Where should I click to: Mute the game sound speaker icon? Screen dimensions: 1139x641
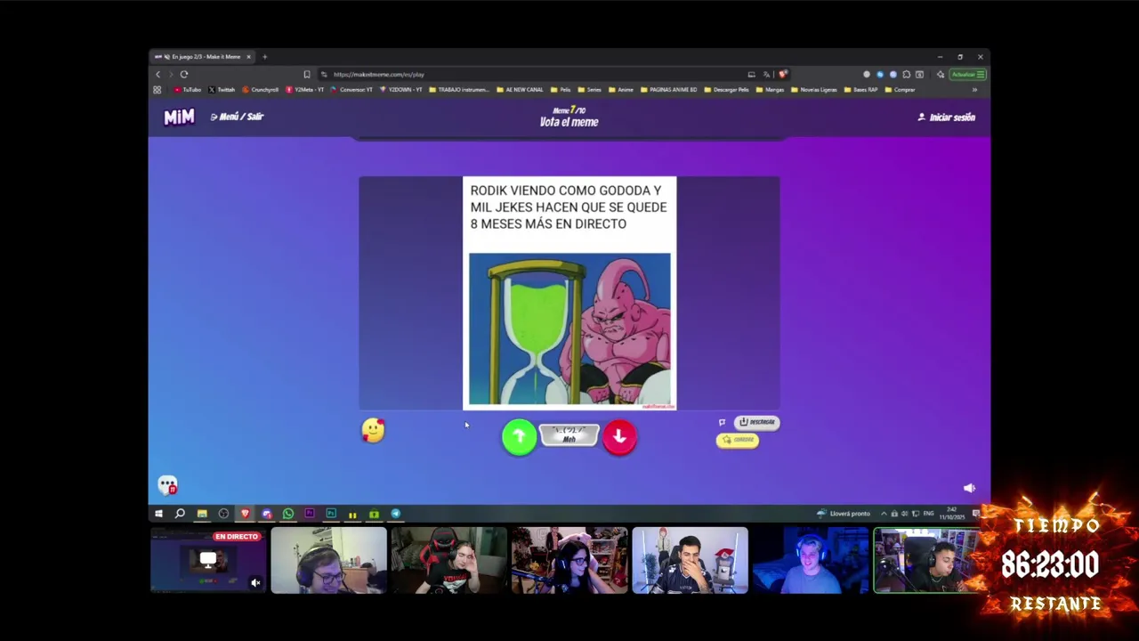[969, 488]
